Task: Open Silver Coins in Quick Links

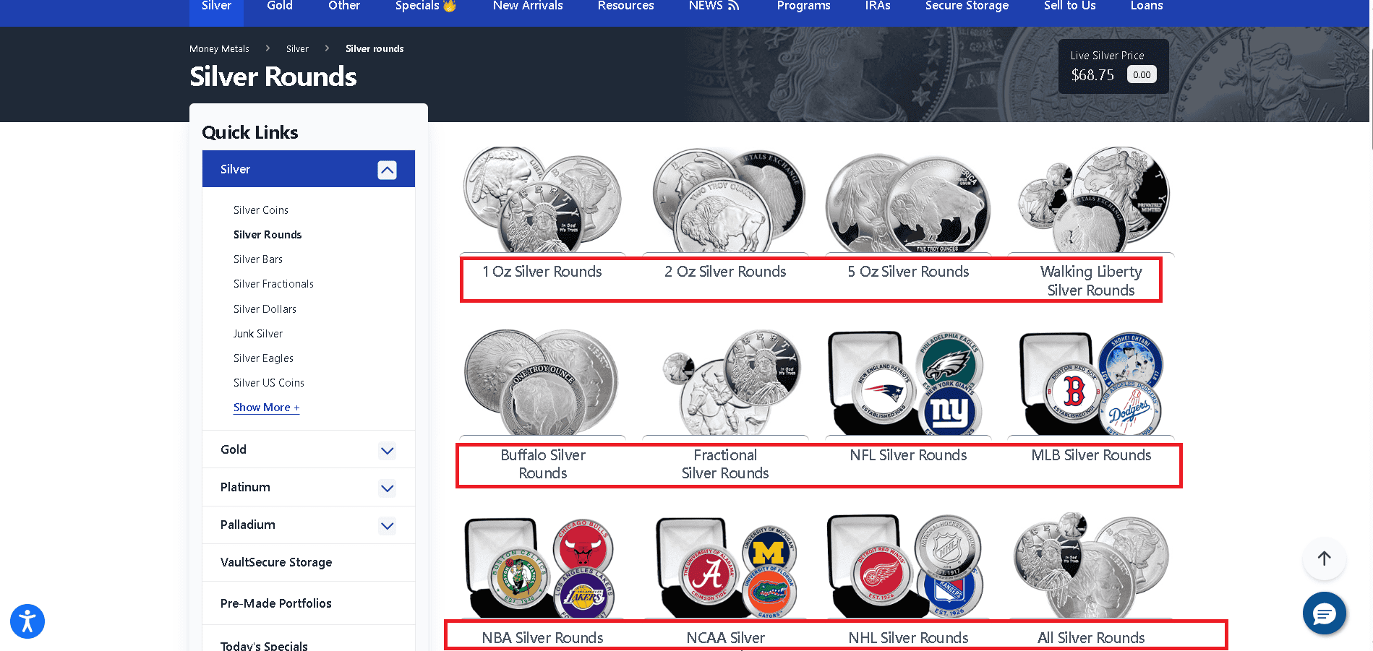Action: click(261, 210)
